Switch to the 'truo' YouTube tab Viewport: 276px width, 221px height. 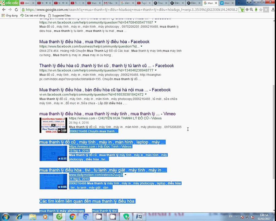pyautogui.click(x=94, y=3)
